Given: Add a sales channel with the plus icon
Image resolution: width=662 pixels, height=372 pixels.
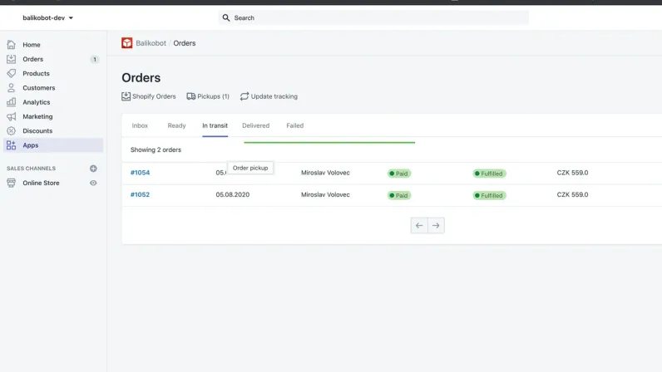Looking at the screenshot, I should [x=93, y=169].
